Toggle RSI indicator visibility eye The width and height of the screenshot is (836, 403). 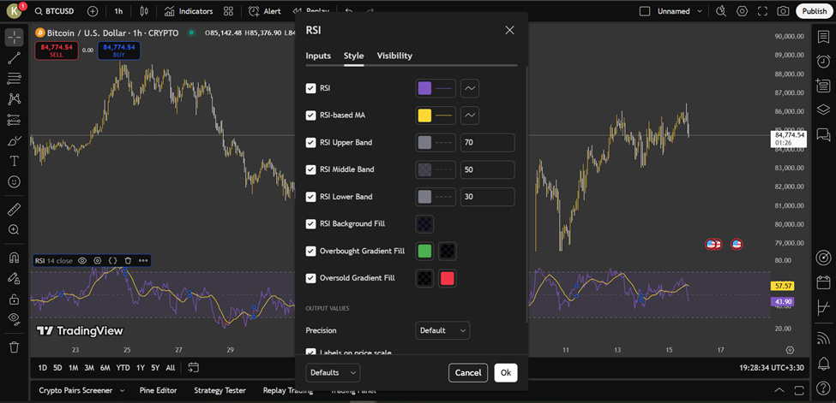(x=82, y=261)
